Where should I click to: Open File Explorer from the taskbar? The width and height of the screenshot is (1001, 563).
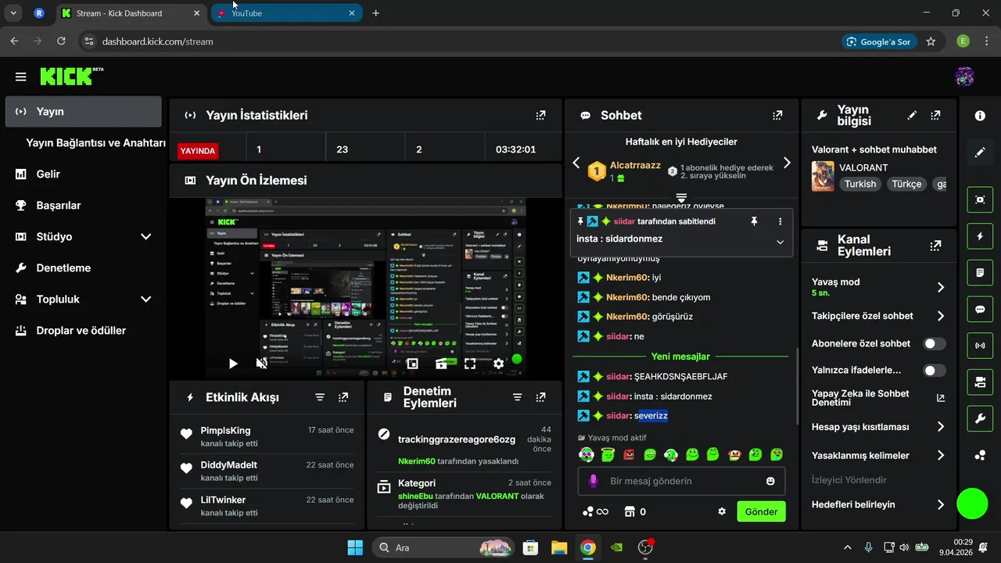[x=559, y=547]
